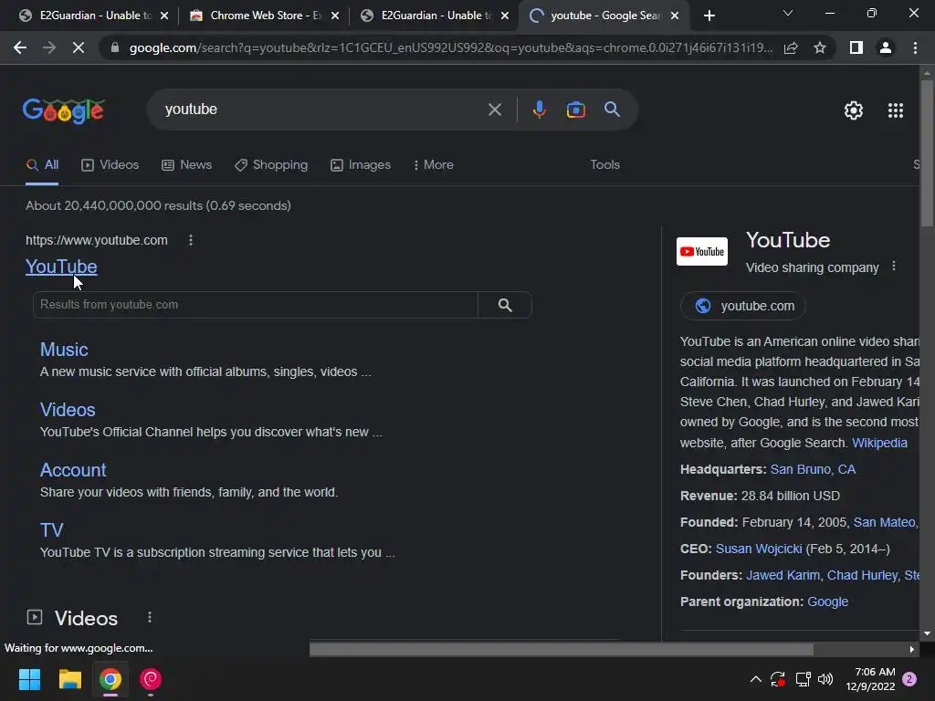Click in the Google search box
Screen dimensions: 935x701
[x=322, y=110]
